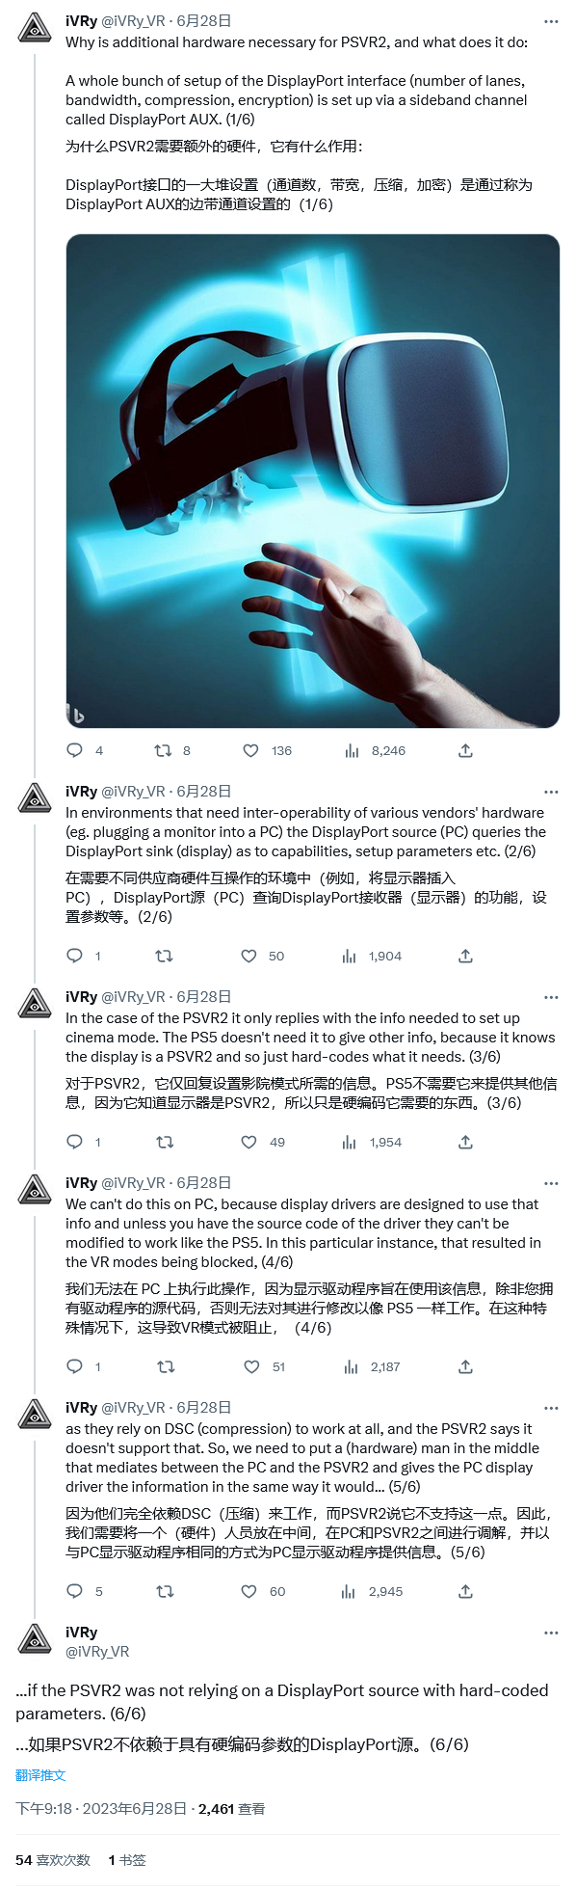Screen dimensions: 576x1890
Task: Like the (5/6) tweet with 60 likes
Action: (x=249, y=1591)
